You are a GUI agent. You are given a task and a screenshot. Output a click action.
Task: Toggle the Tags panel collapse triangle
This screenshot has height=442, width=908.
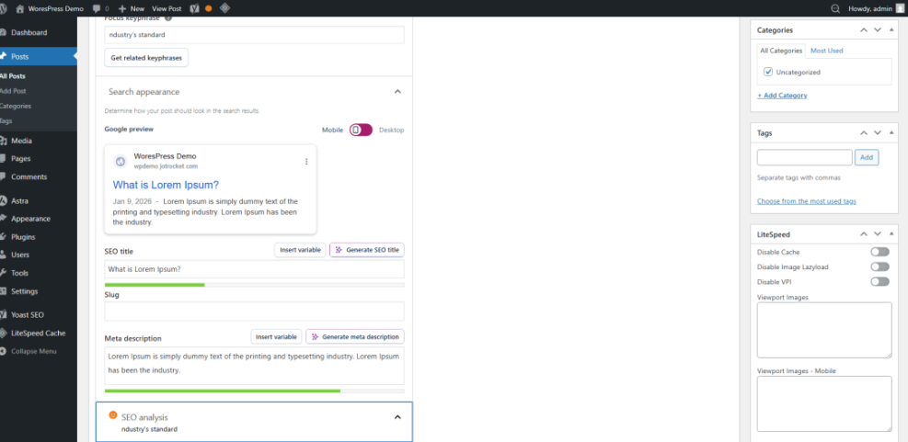pyautogui.click(x=891, y=133)
